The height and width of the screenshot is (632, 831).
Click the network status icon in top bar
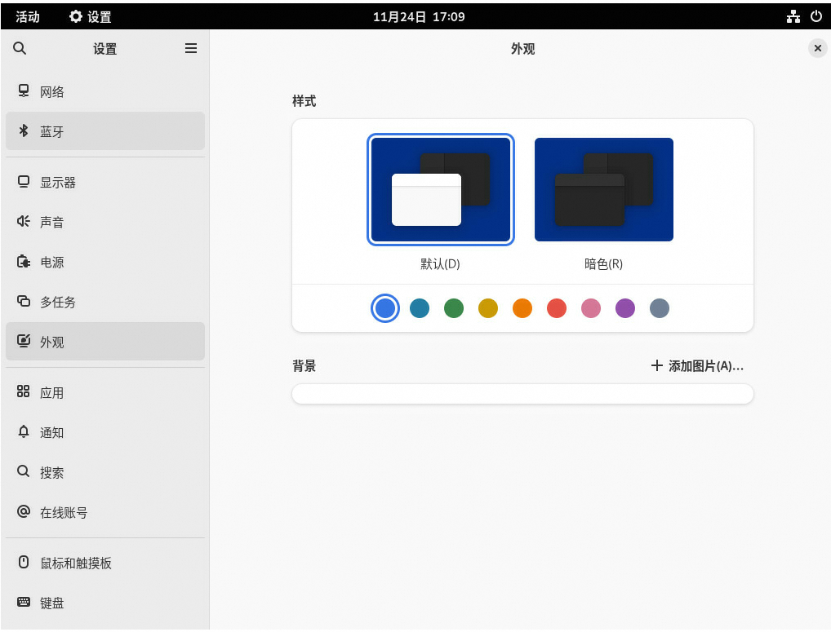tap(793, 16)
